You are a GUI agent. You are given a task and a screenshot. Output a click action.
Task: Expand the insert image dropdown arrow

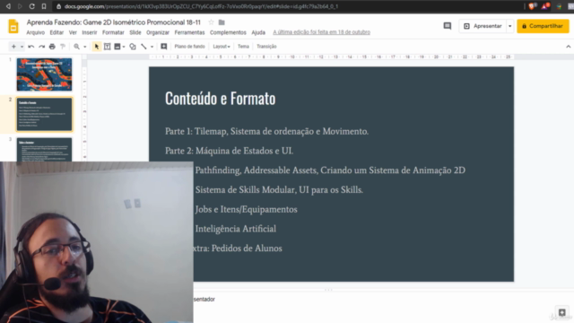[124, 47]
